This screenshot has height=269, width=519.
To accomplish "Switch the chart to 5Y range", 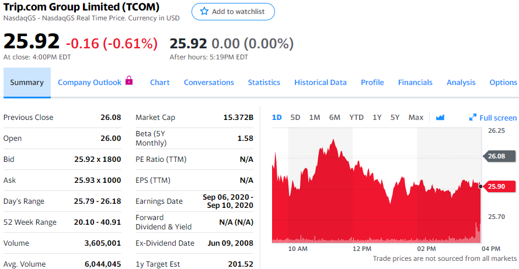I will coord(395,118).
